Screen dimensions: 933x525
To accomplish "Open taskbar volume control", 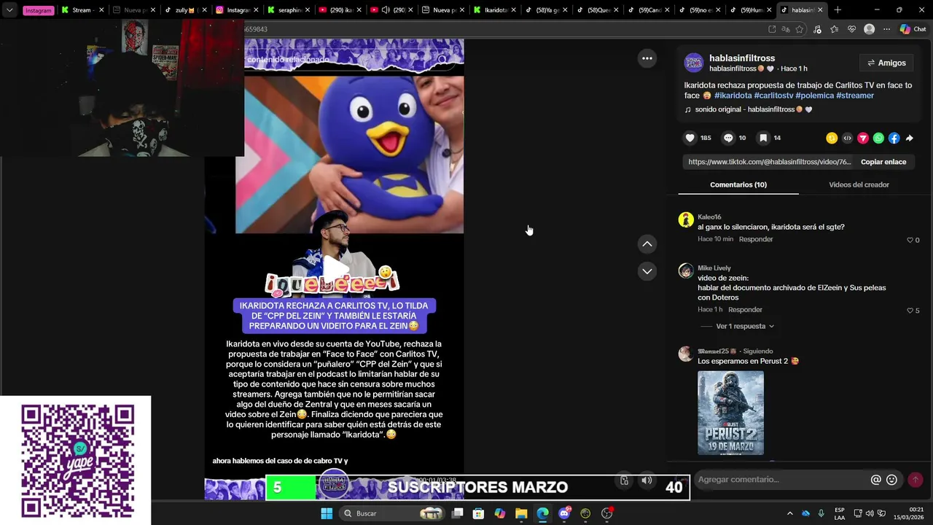I will pyautogui.click(x=869, y=513).
